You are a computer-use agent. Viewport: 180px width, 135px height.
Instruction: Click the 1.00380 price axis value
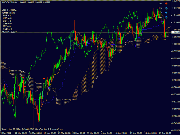(176, 37)
